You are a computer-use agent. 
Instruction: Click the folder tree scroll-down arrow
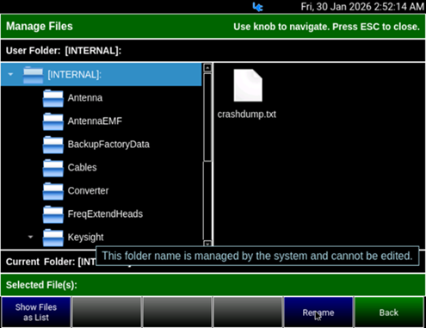(207, 244)
